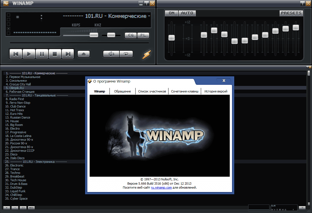Click the balance slider handle
Viewport: 312px width, 213px height.
pyautogui.click(x=111, y=35)
